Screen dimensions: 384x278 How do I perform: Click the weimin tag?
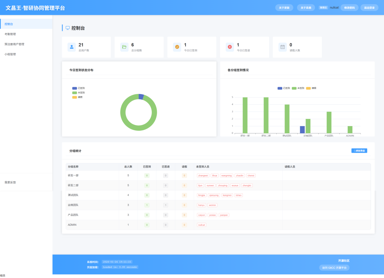pos(212,205)
